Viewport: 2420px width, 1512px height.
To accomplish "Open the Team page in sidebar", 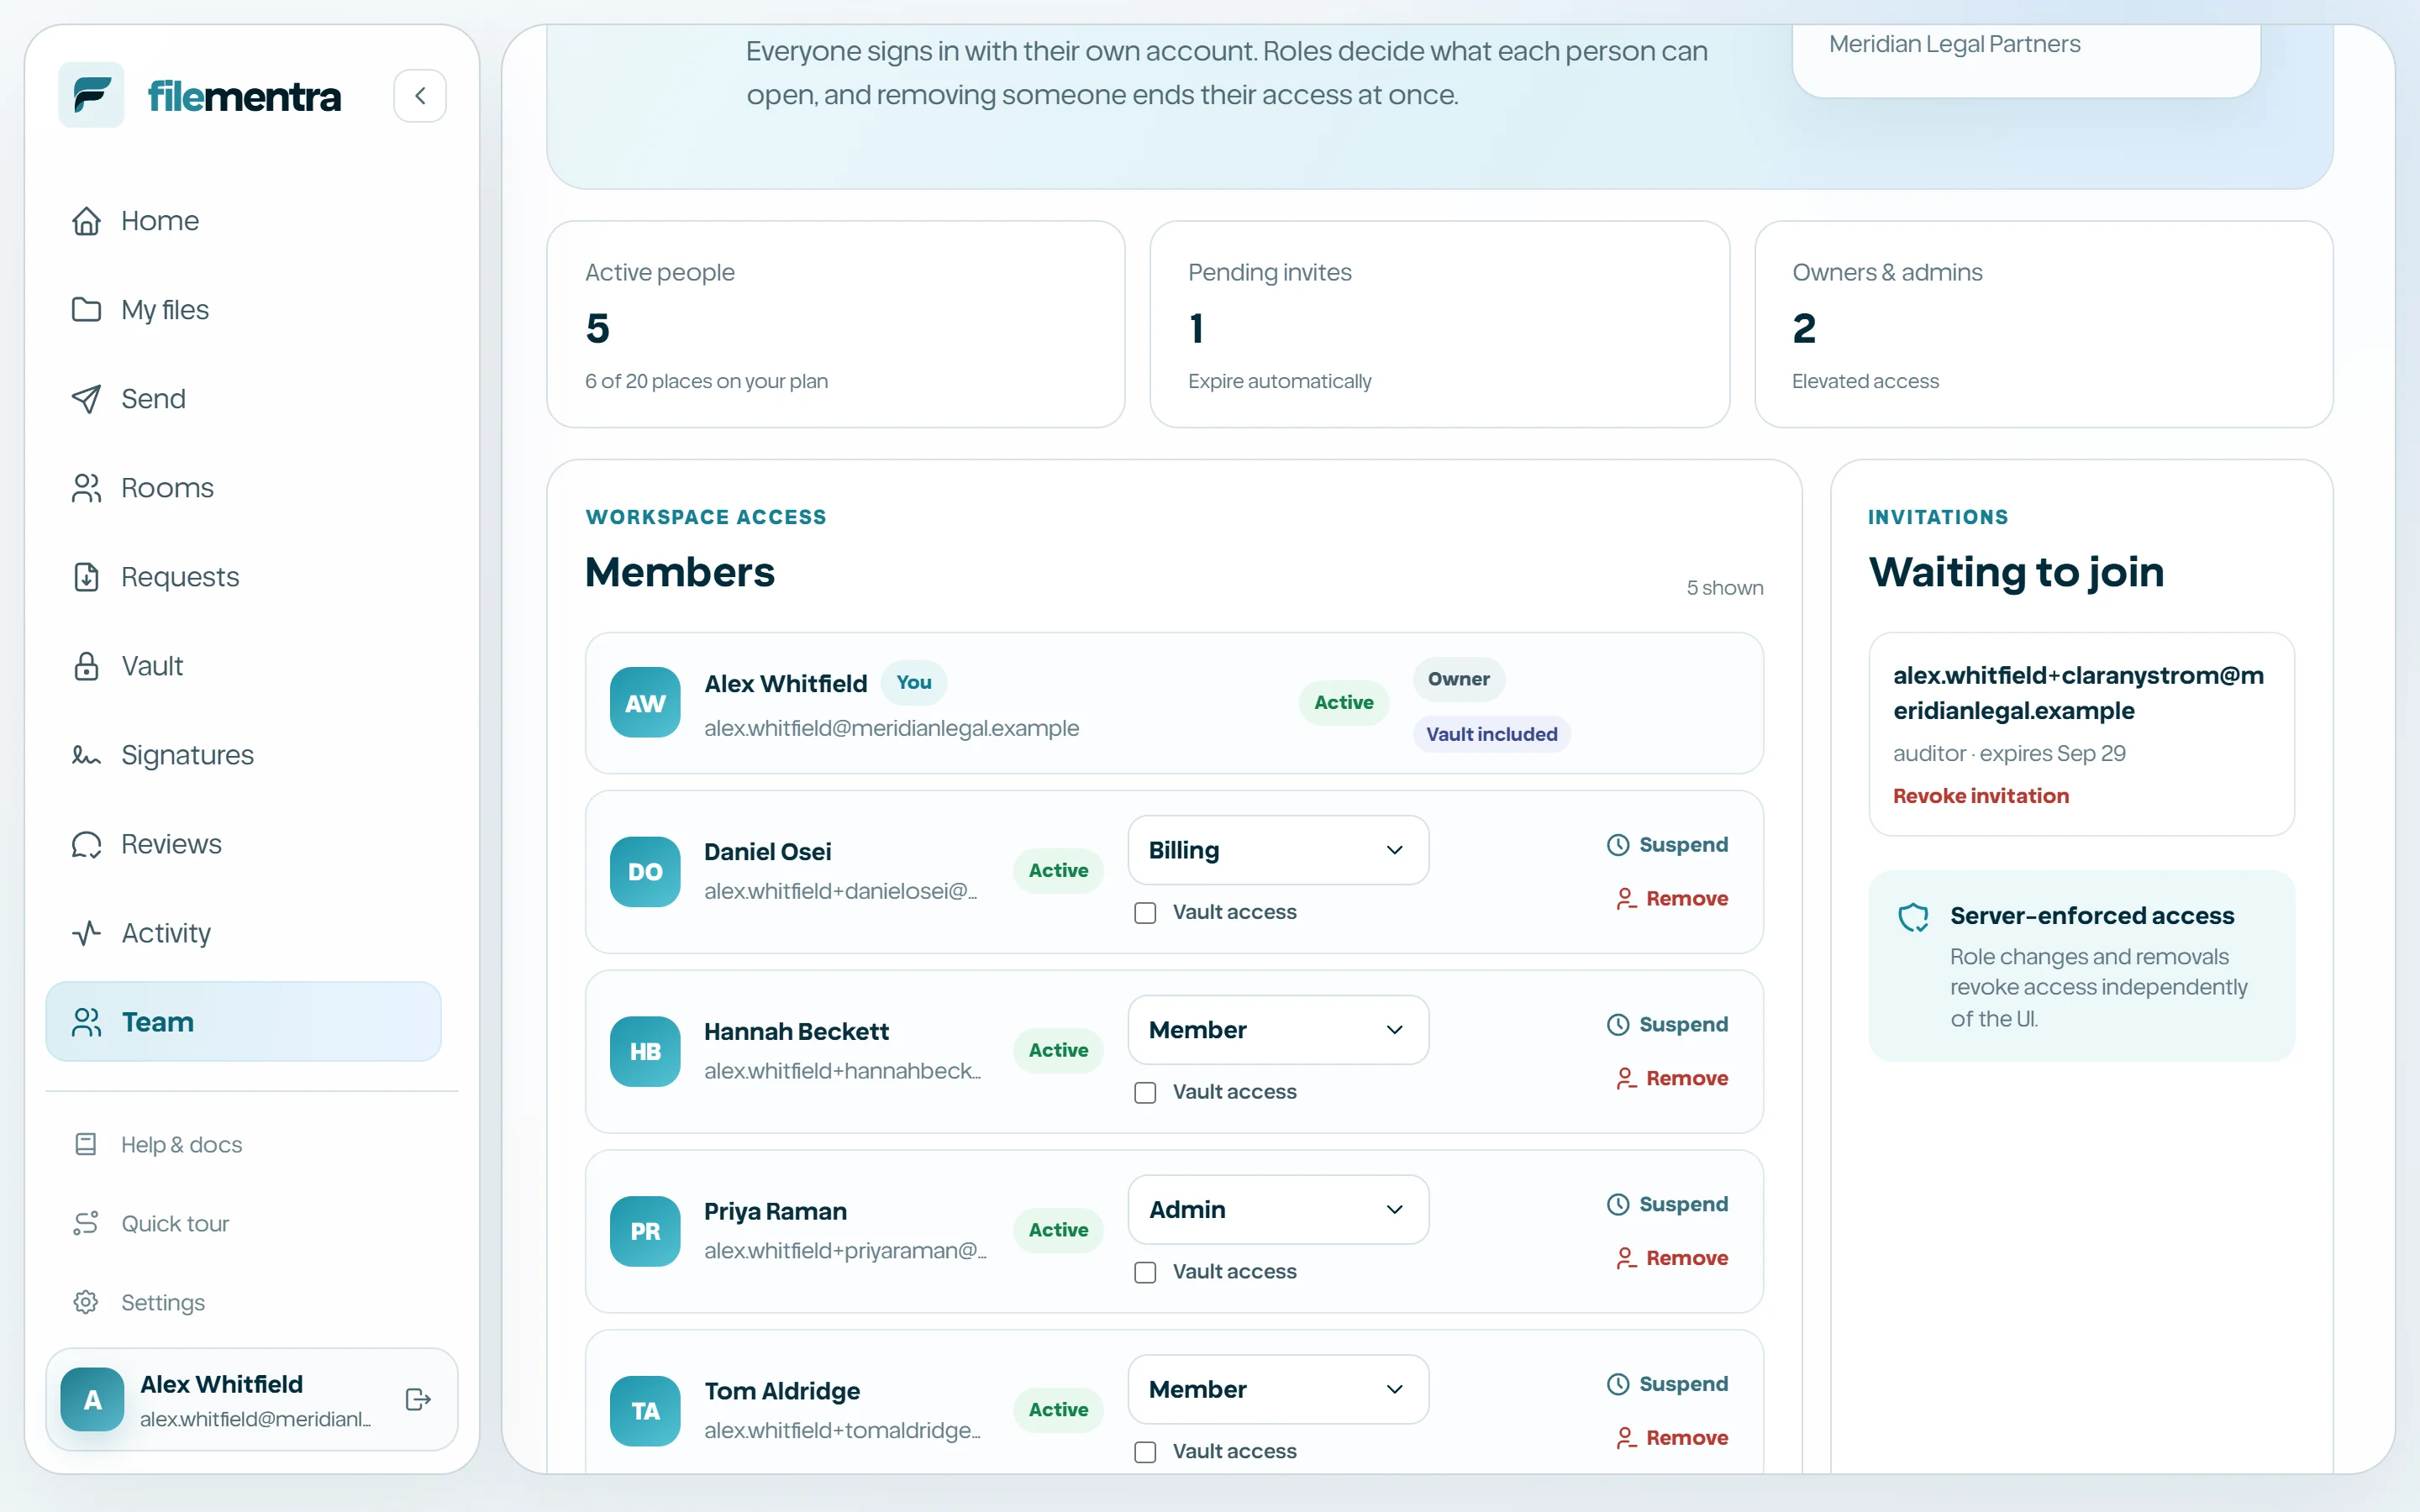I will (x=243, y=1021).
